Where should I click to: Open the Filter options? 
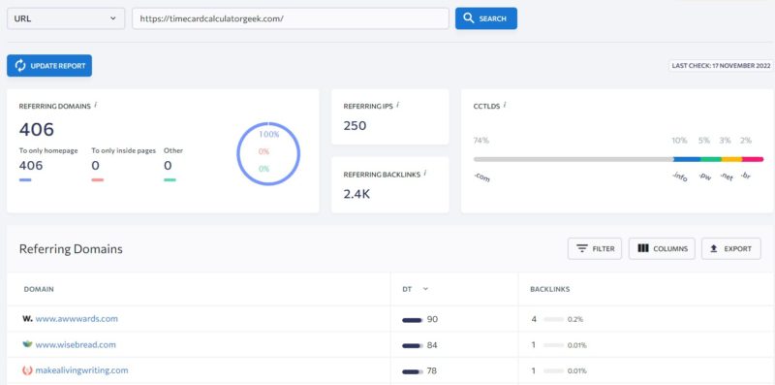point(595,248)
